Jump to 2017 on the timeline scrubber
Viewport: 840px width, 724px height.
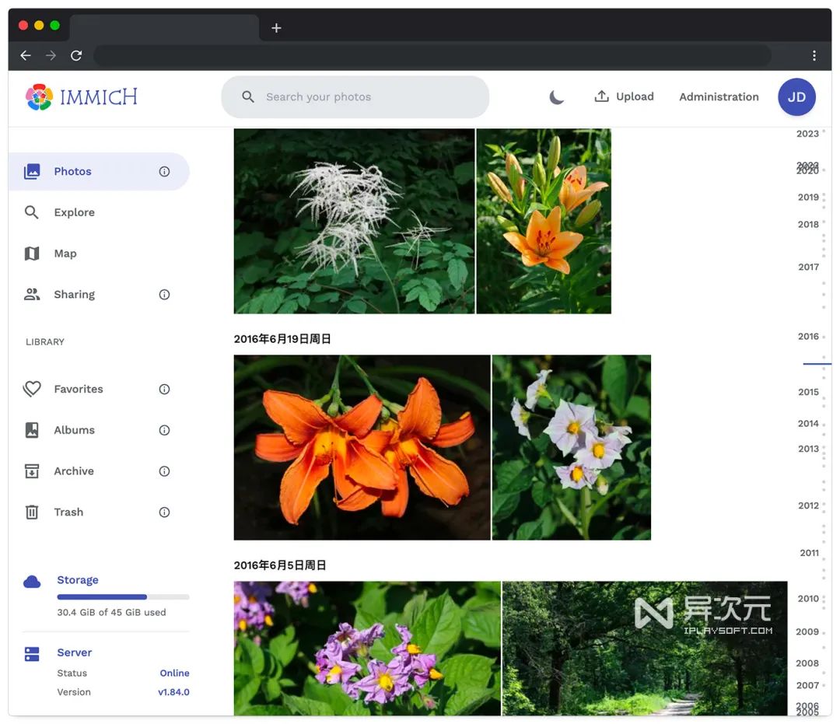[x=808, y=267]
